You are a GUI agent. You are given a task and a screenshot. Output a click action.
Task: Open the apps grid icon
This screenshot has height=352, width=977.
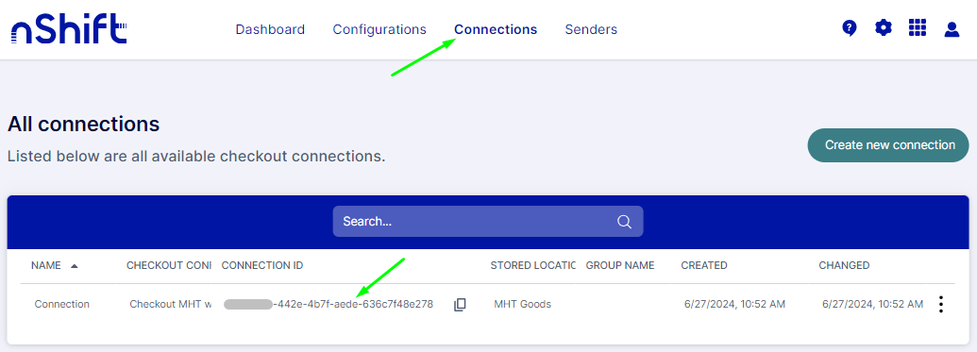pos(918,28)
